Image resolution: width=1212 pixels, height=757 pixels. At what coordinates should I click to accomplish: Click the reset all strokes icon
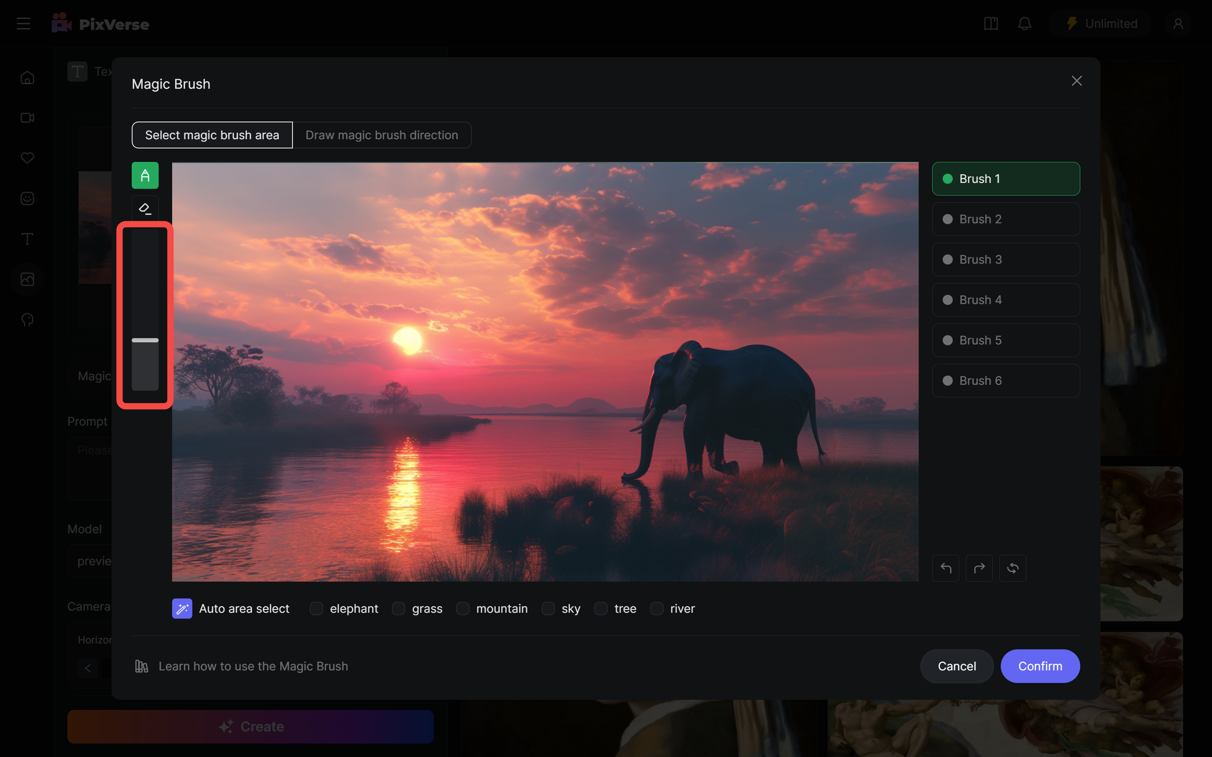[x=1013, y=568]
